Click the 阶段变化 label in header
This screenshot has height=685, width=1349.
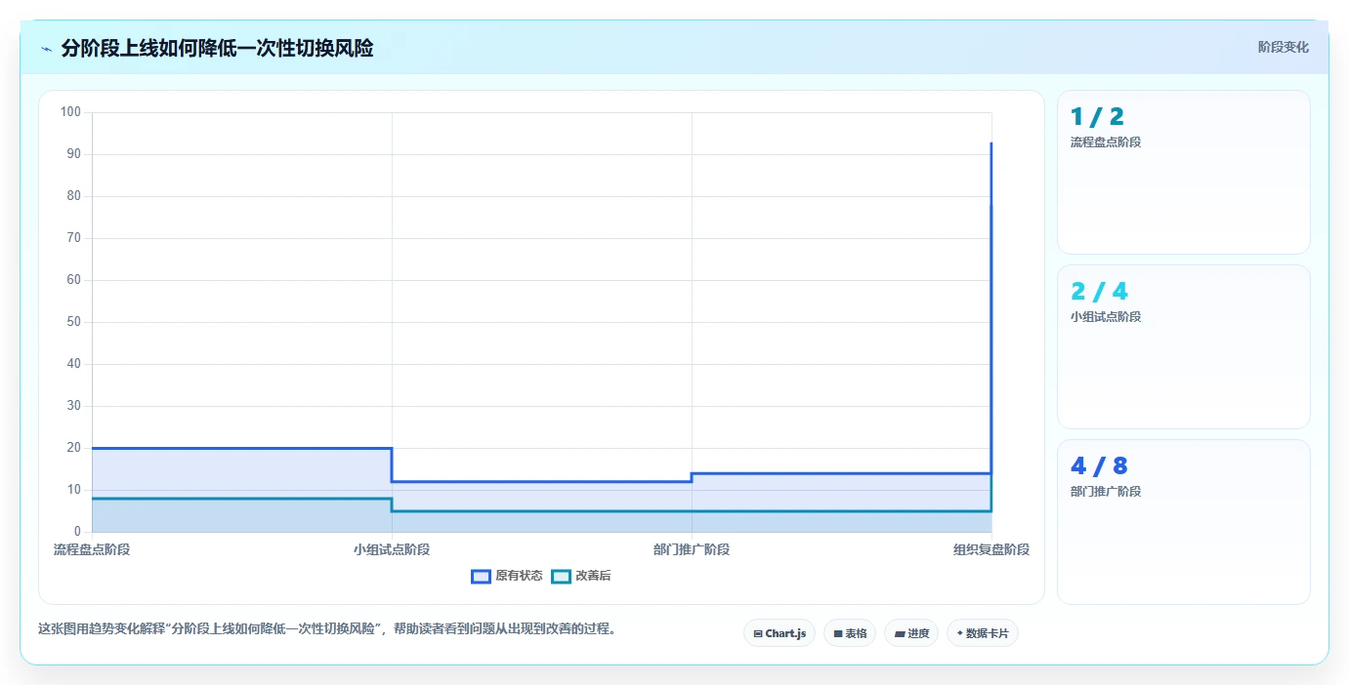(x=1283, y=47)
